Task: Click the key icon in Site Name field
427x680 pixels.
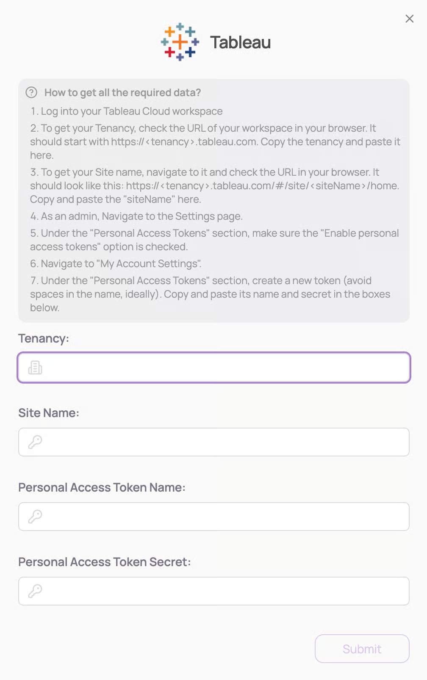Action: tap(35, 442)
